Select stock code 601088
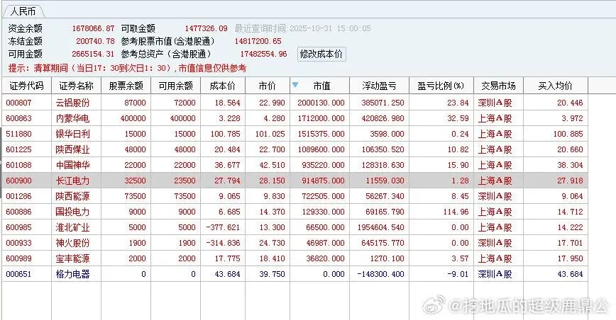Image resolution: width=616 pixels, height=320 pixels. tap(19, 165)
